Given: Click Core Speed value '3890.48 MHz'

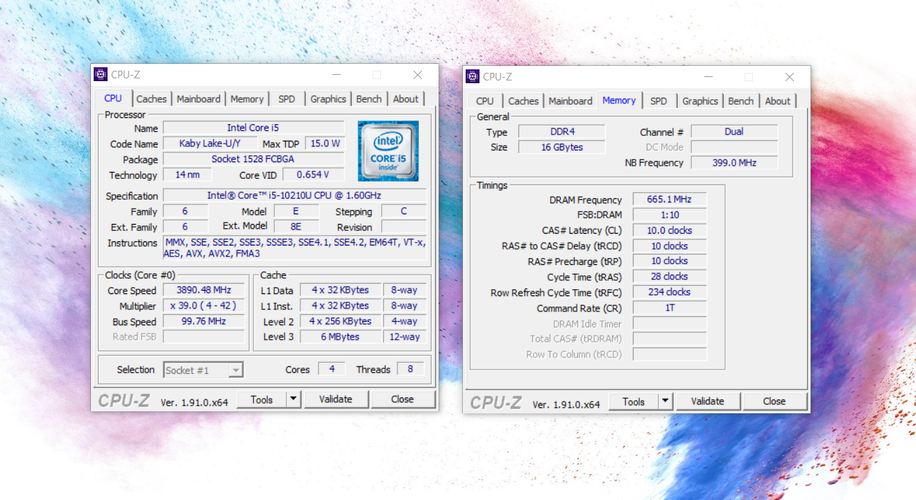Looking at the screenshot, I should [204, 291].
